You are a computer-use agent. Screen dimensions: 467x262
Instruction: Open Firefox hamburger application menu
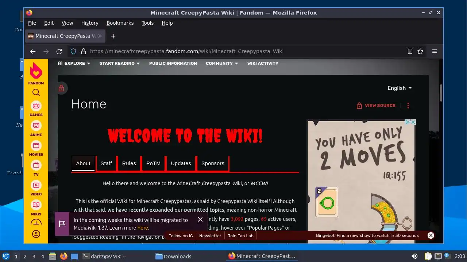click(x=435, y=51)
